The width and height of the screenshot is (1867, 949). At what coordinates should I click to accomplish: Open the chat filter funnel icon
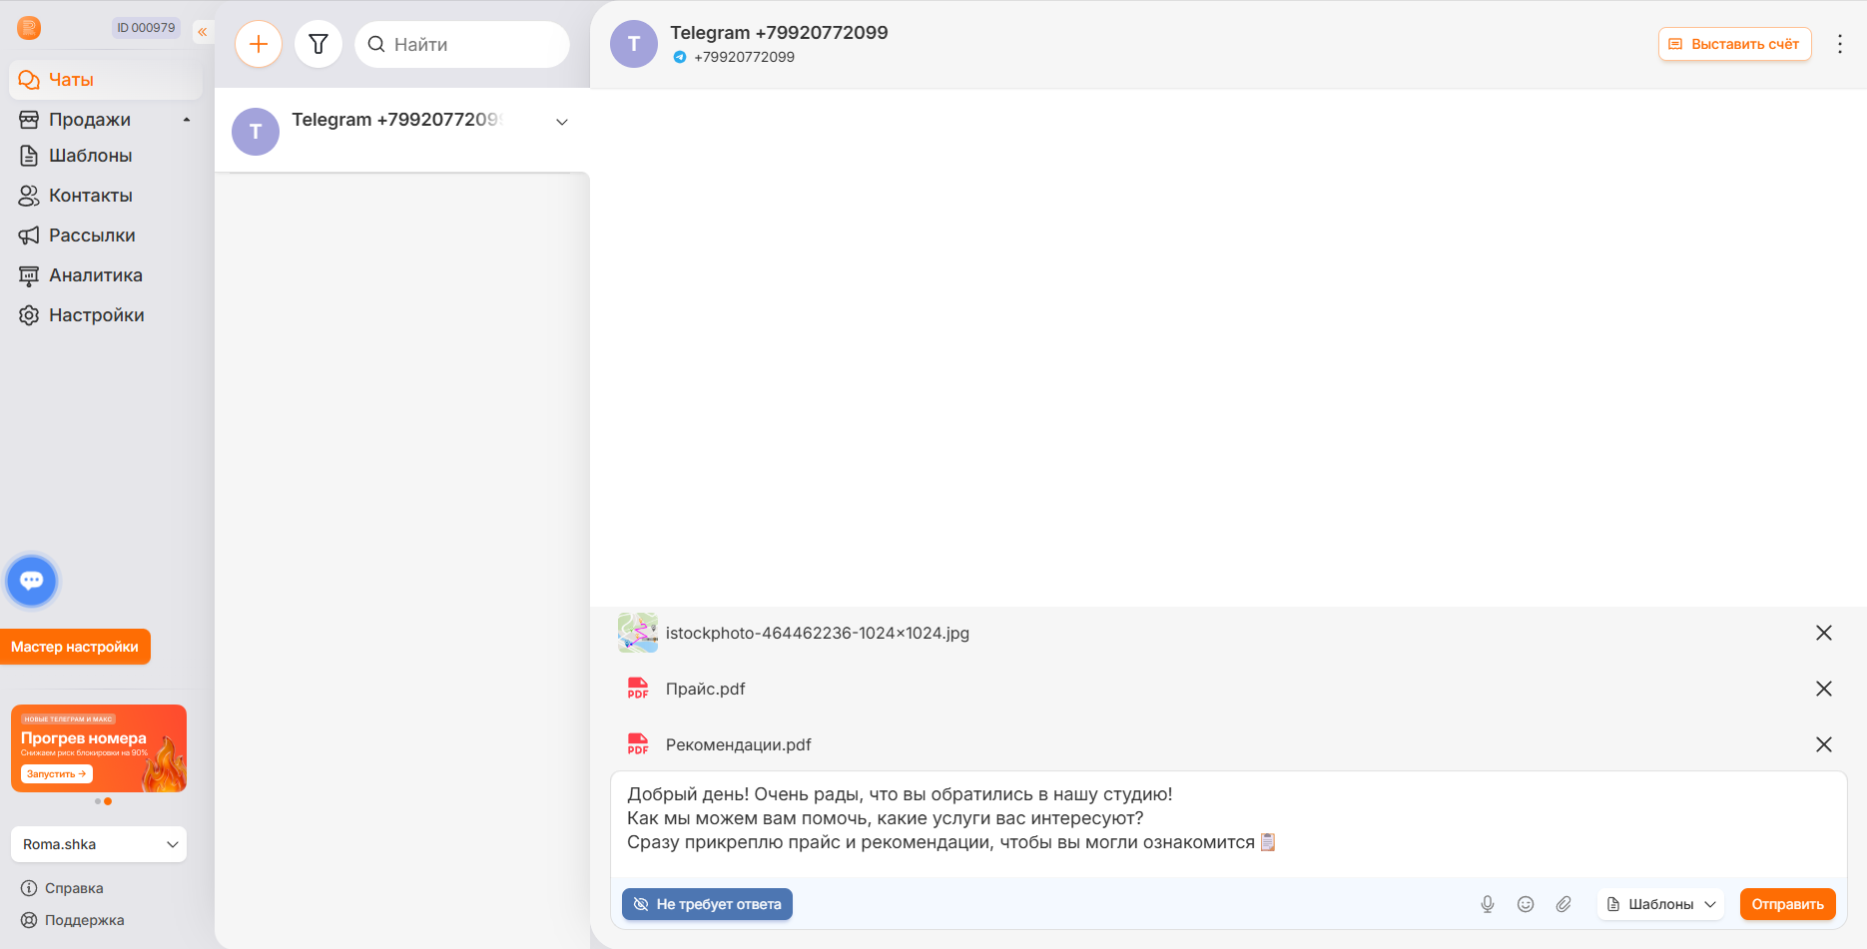pos(318,44)
